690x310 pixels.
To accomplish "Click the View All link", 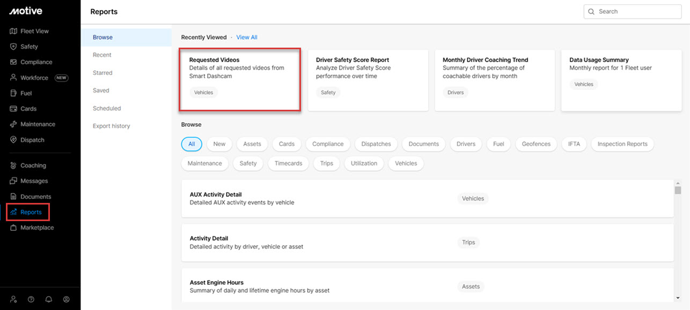I will [x=246, y=37].
